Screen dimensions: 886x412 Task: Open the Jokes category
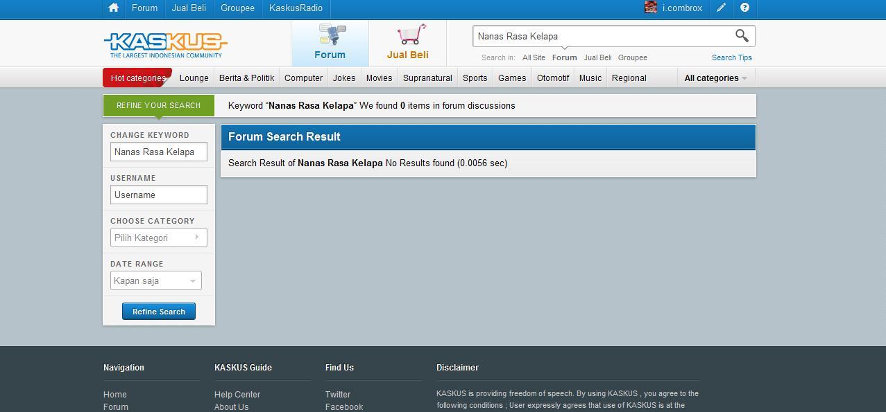[343, 78]
